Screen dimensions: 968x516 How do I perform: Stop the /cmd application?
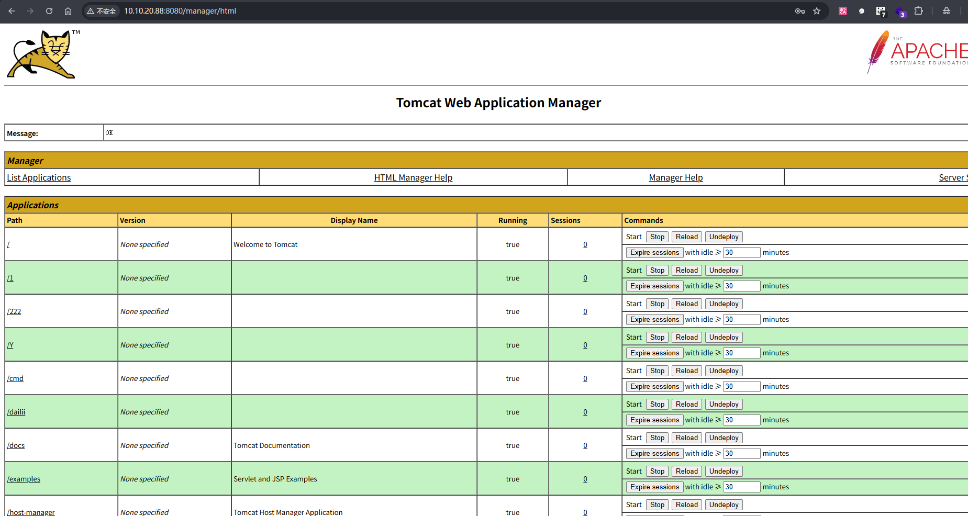(x=657, y=371)
